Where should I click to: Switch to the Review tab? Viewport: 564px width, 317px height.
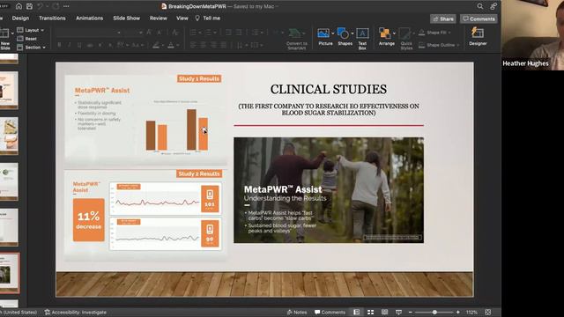click(159, 18)
